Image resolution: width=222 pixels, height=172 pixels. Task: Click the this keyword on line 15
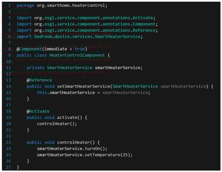42,92
